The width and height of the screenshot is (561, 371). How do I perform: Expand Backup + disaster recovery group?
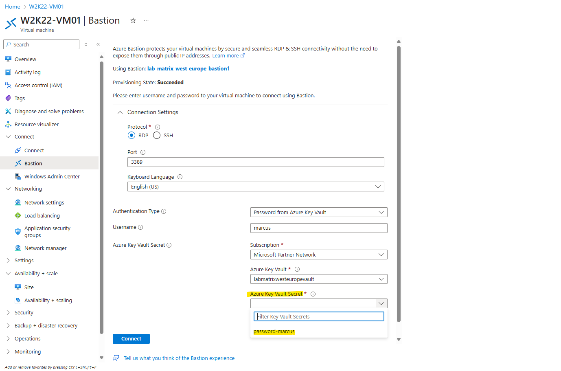(x=8, y=325)
